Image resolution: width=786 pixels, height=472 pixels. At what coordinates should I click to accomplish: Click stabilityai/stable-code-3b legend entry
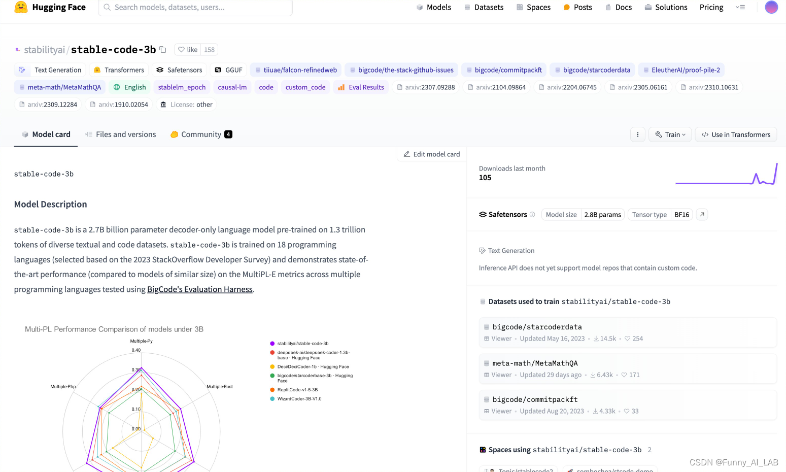(299, 344)
